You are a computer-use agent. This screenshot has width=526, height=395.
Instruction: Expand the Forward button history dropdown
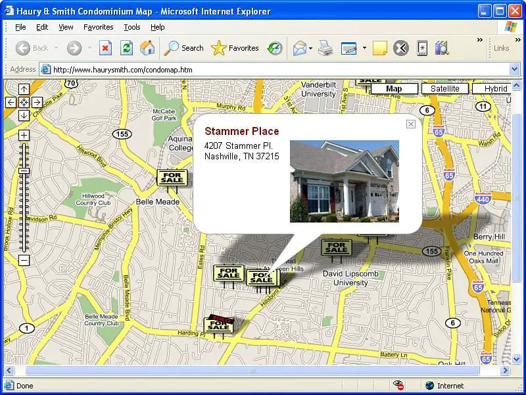click(x=89, y=48)
